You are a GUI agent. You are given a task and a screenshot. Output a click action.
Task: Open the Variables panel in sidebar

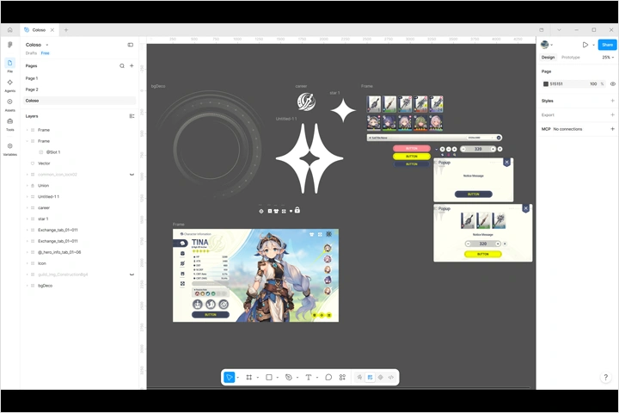[x=9, y=149]
